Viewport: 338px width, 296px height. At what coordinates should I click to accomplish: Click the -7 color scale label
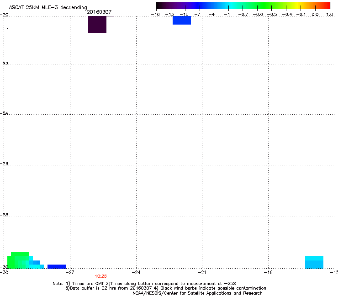click(197, 15)
